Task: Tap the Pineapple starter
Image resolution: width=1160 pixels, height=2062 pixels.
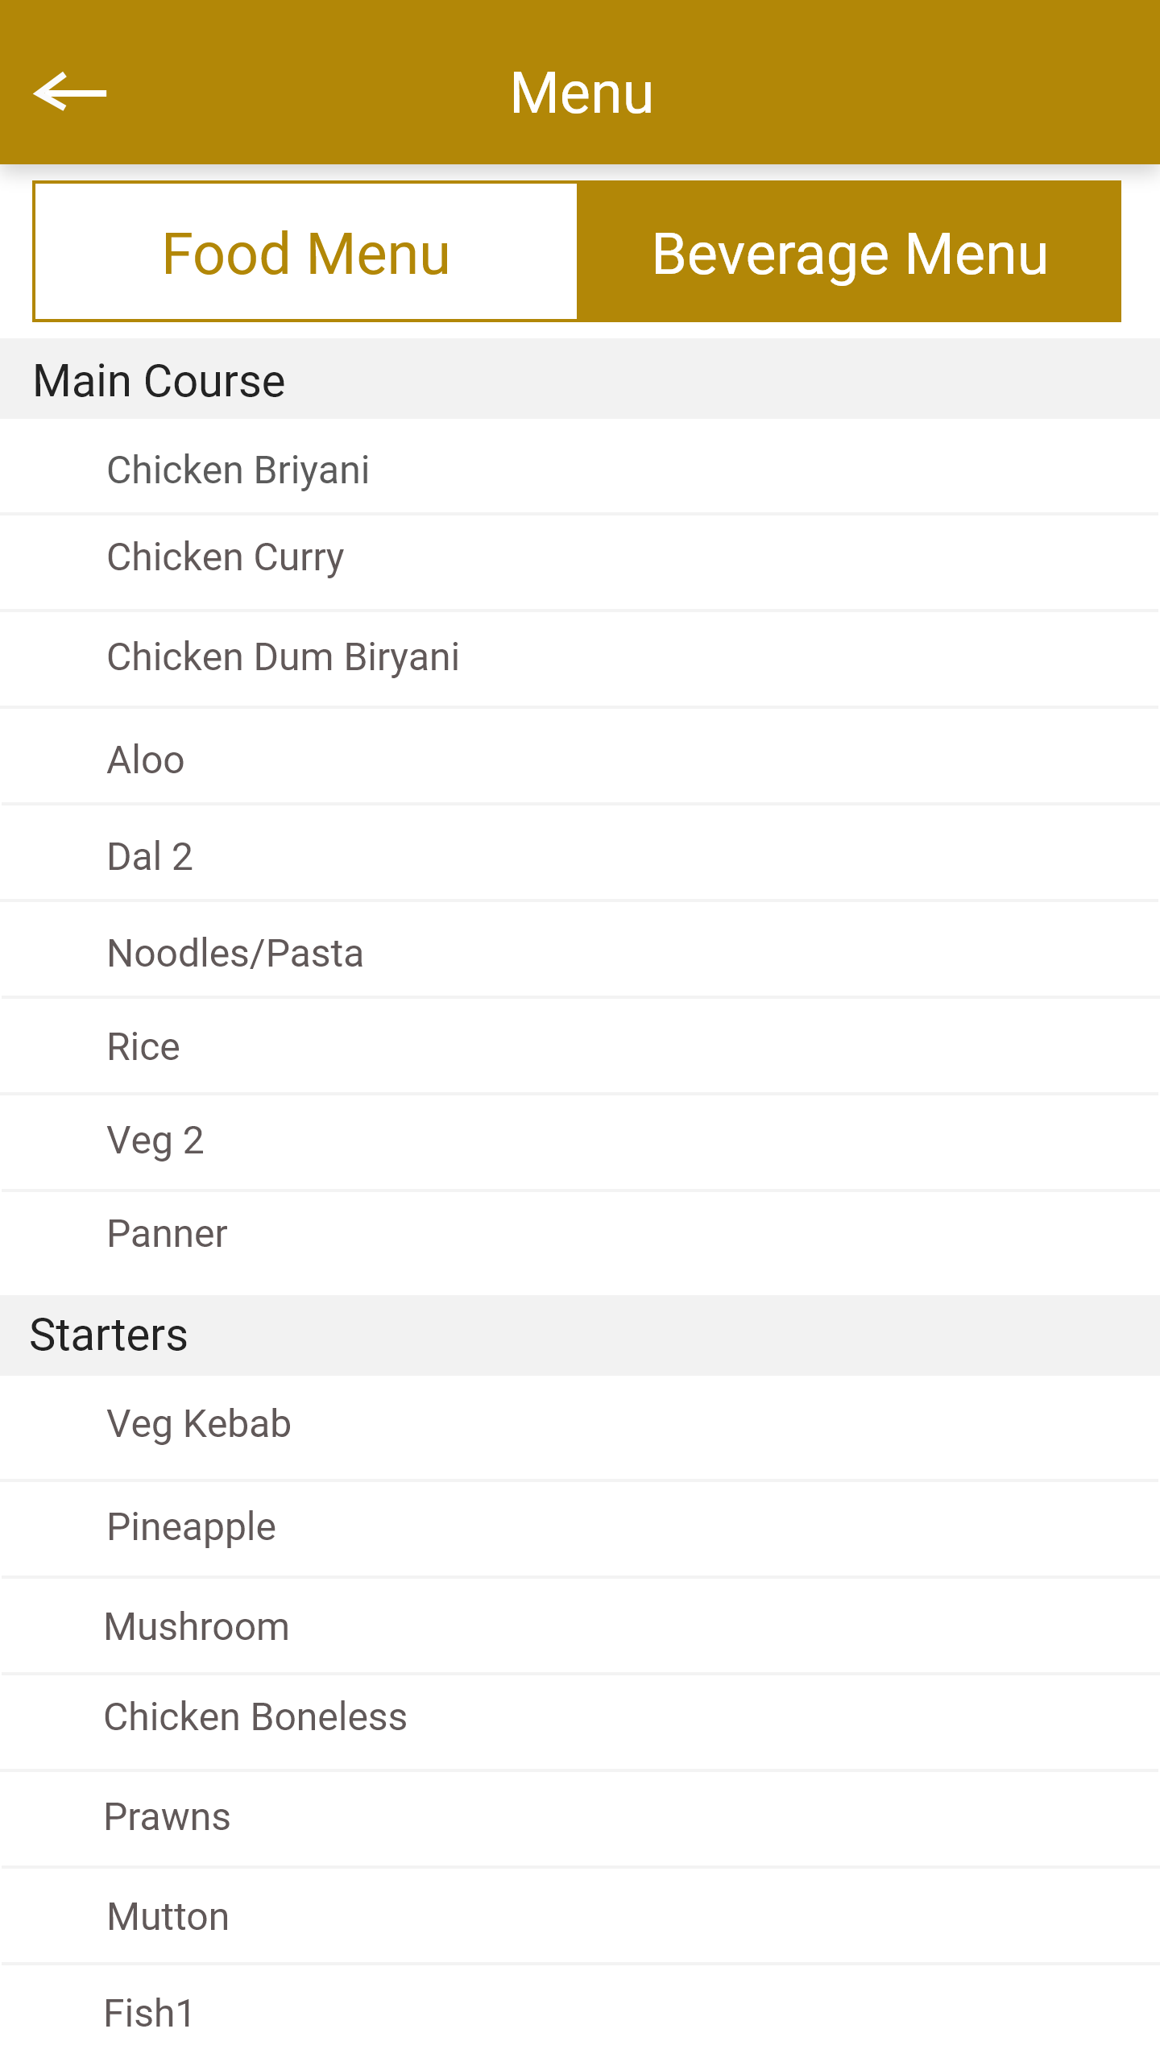Action: point(192,1527)
